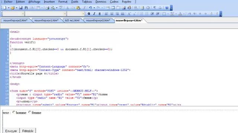Align text left icon

(x=106, y=14)
